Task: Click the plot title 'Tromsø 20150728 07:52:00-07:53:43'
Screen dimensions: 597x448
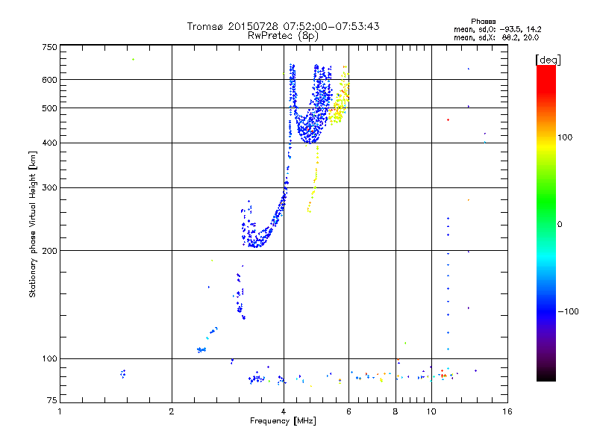Action: (283, 26)
